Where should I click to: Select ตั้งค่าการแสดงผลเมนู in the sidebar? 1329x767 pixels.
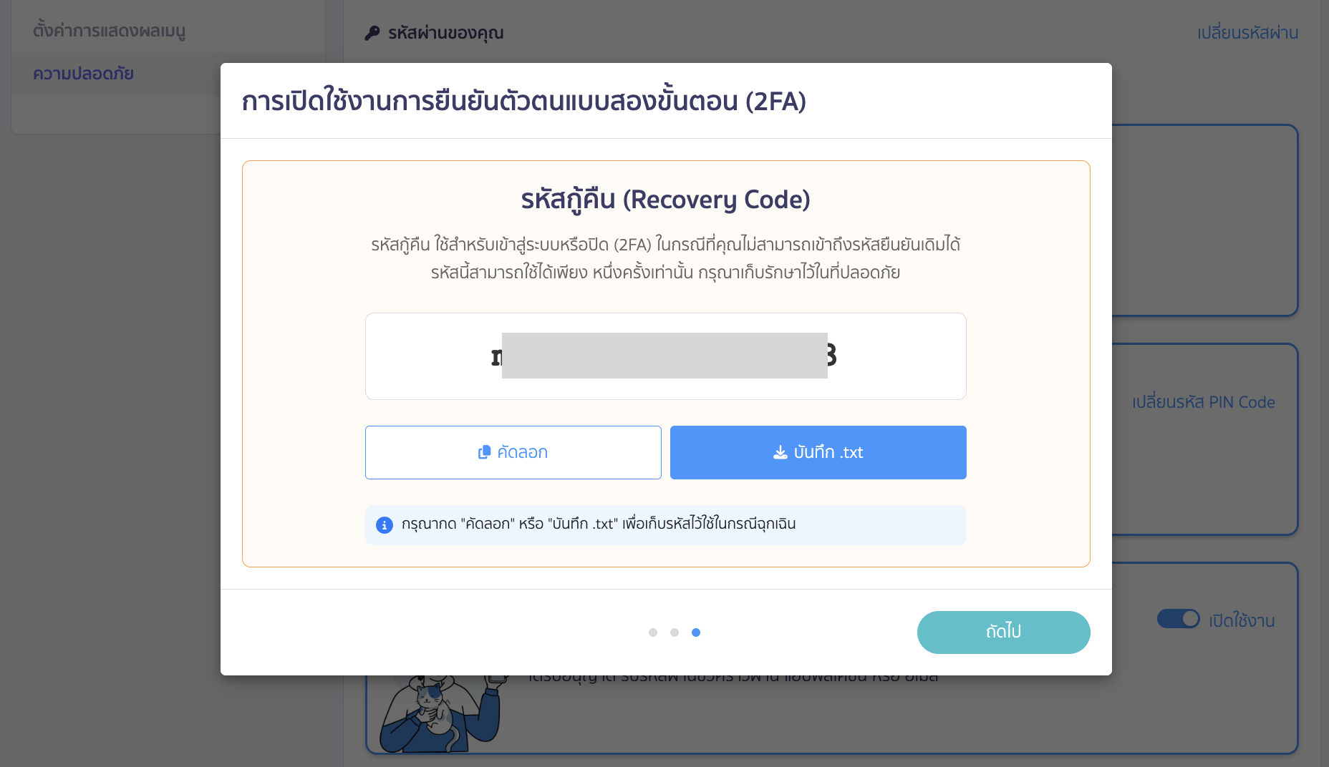(x=110, y=30)
